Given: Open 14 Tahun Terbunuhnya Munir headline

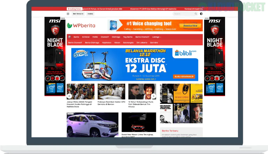Looking at the screenshot, I should [x=141, y=104].
